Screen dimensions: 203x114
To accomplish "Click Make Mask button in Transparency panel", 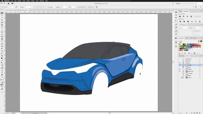I will [x=196, y=31].
